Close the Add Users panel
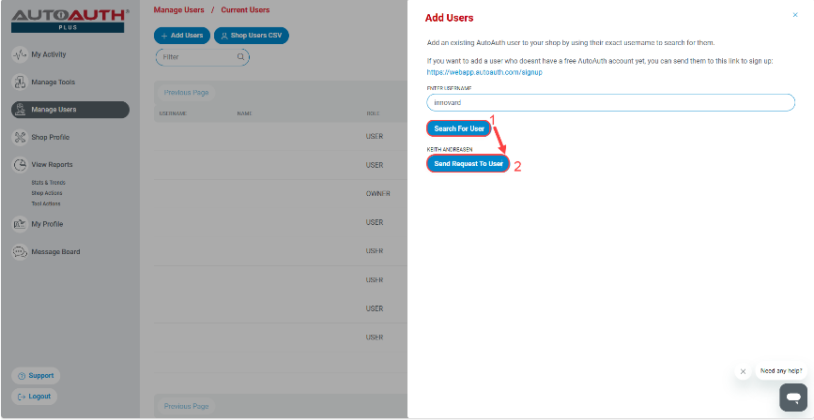 [x=795, y=15]
